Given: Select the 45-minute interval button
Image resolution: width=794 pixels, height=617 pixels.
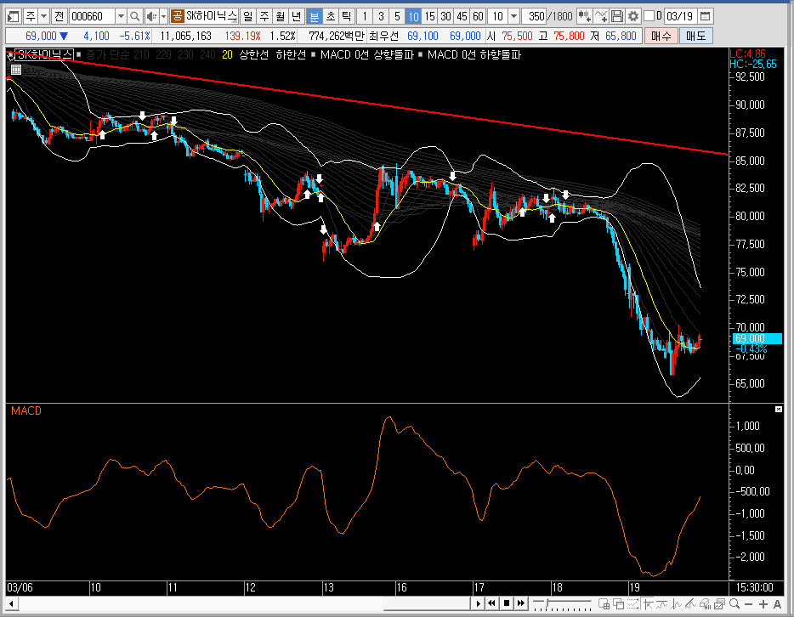Looking at the screenshot, I should (462, 17).
